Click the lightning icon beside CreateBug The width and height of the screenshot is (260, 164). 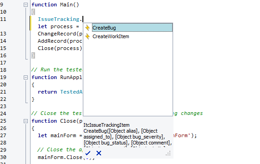87,28
